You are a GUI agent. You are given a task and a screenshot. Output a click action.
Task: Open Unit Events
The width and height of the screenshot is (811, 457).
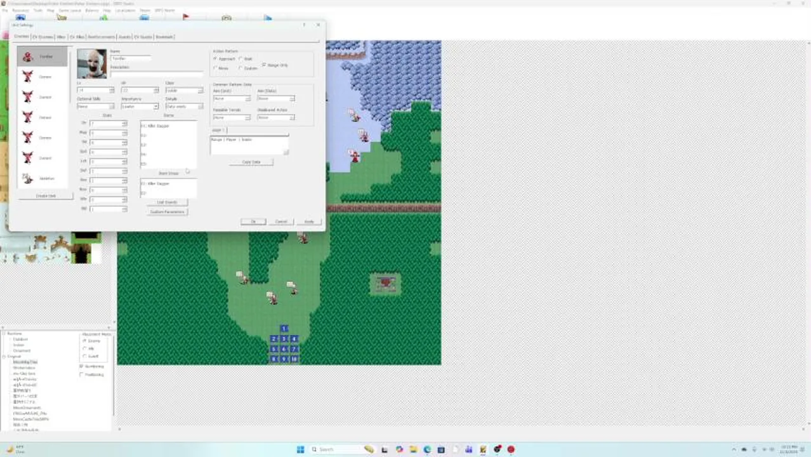coord(167,202)
